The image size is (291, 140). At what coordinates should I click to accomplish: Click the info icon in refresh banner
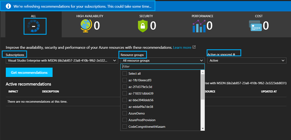point(9,6)
